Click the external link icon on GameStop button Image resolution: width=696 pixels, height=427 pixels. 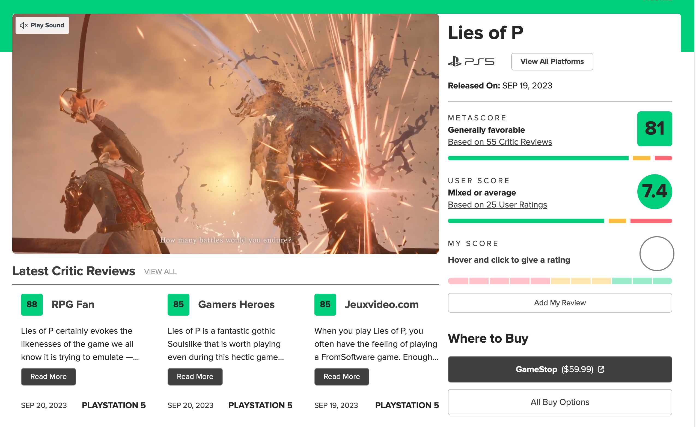(x=601, y=369)
